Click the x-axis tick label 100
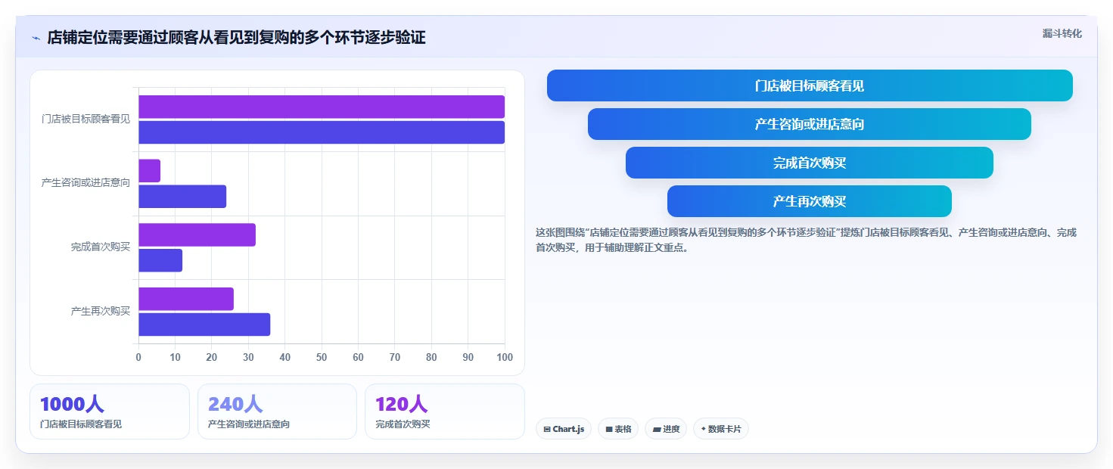Screen dimensions: 1113x469 (x=505, y=357)
